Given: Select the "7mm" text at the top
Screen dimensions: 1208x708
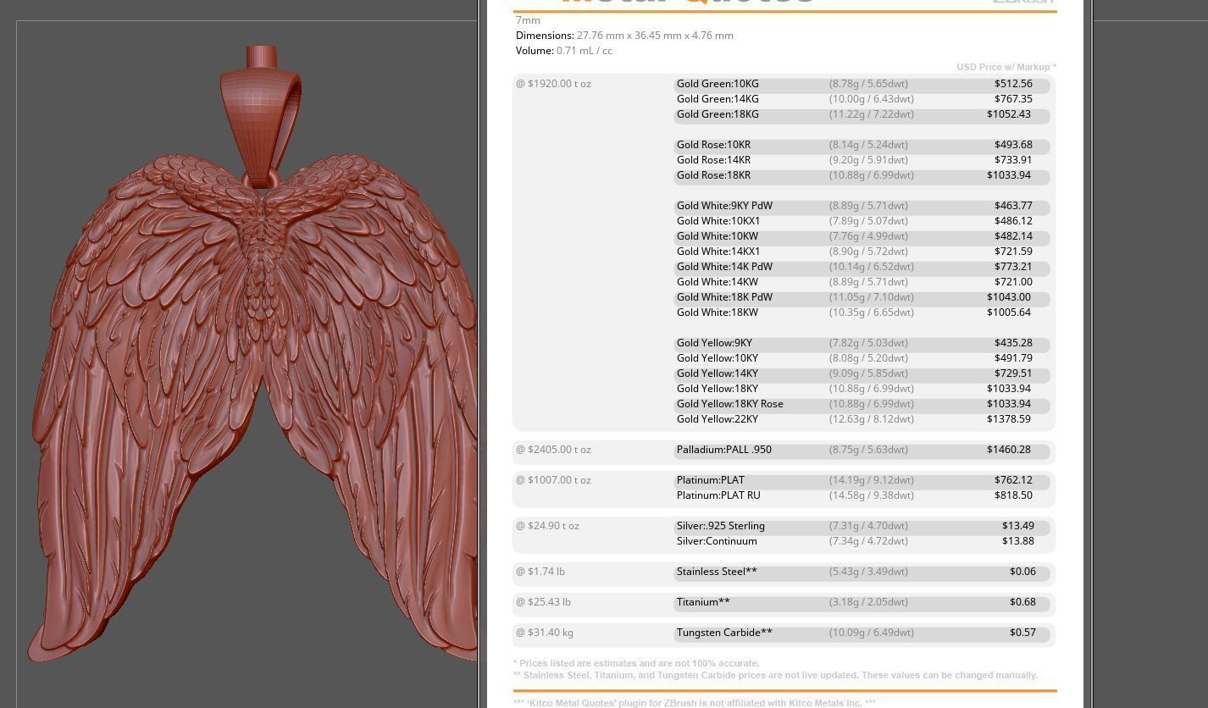Looking at the screenshot, I should (x=528, y=20).
